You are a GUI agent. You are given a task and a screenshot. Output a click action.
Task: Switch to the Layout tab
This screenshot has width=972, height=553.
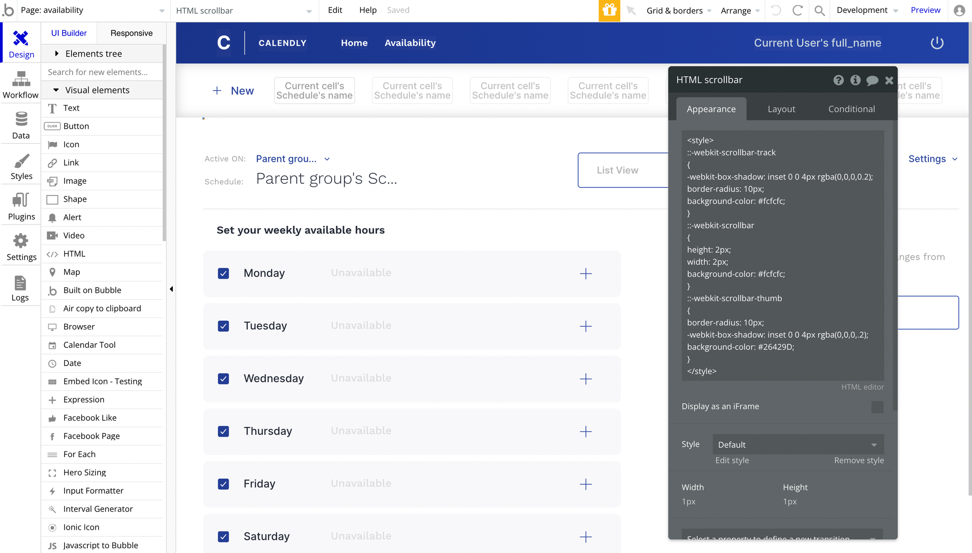coord(781,109)
